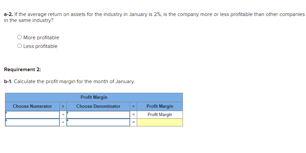Image resolution: width=306 pixels, height=153 pixels.
Task: Select the "More profitable" radio button
Action: [x=20, y=38]
